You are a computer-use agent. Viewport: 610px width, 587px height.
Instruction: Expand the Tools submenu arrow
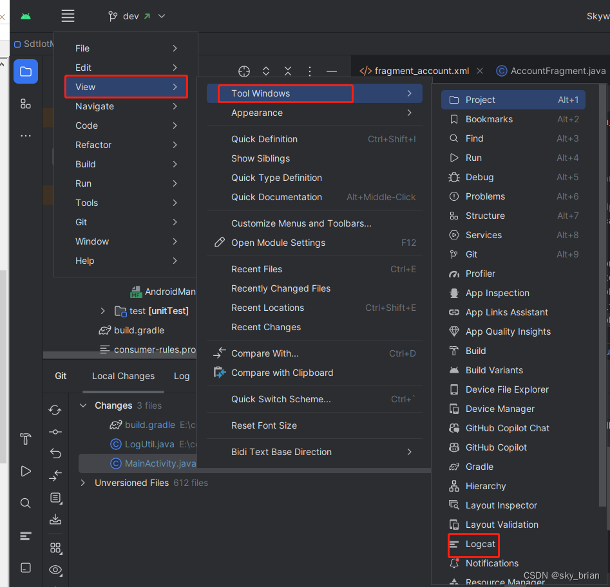click(175, 203)
